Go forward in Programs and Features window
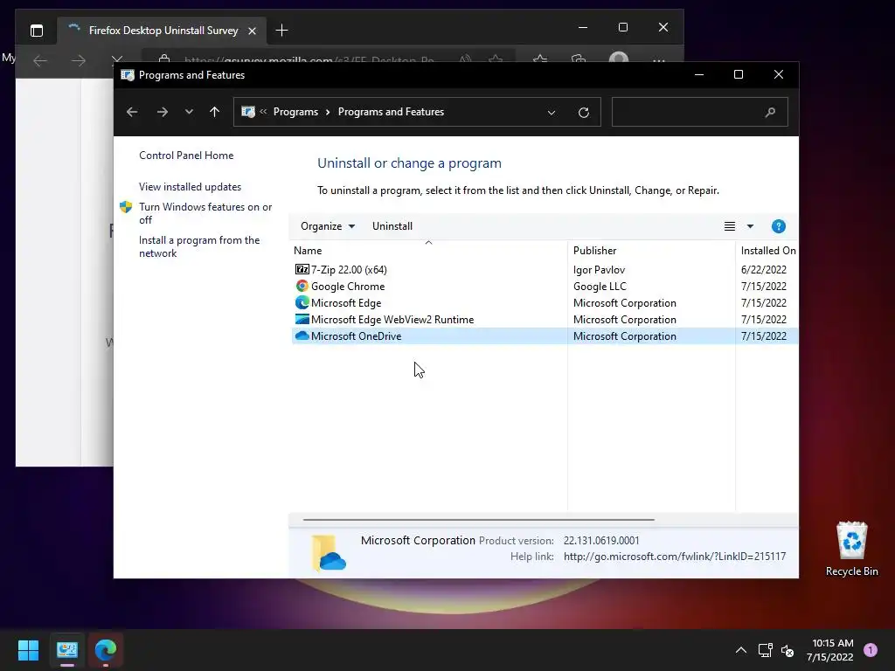The image size is (895, 671). [162, 112]
